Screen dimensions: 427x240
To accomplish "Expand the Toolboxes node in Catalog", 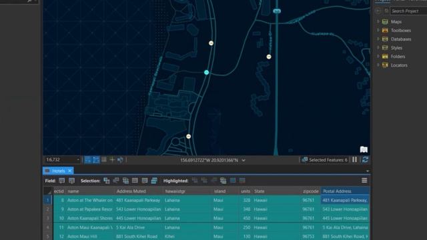I will pos(378,30).
